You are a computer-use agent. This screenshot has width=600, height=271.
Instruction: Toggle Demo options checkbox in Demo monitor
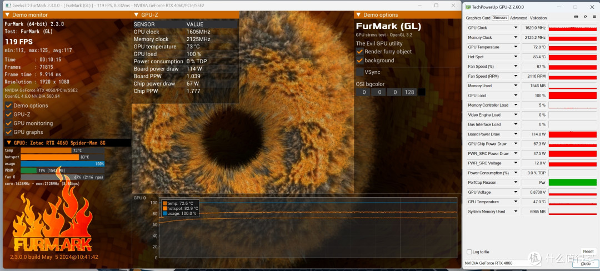pyautogui.click(x=8, y=106)
